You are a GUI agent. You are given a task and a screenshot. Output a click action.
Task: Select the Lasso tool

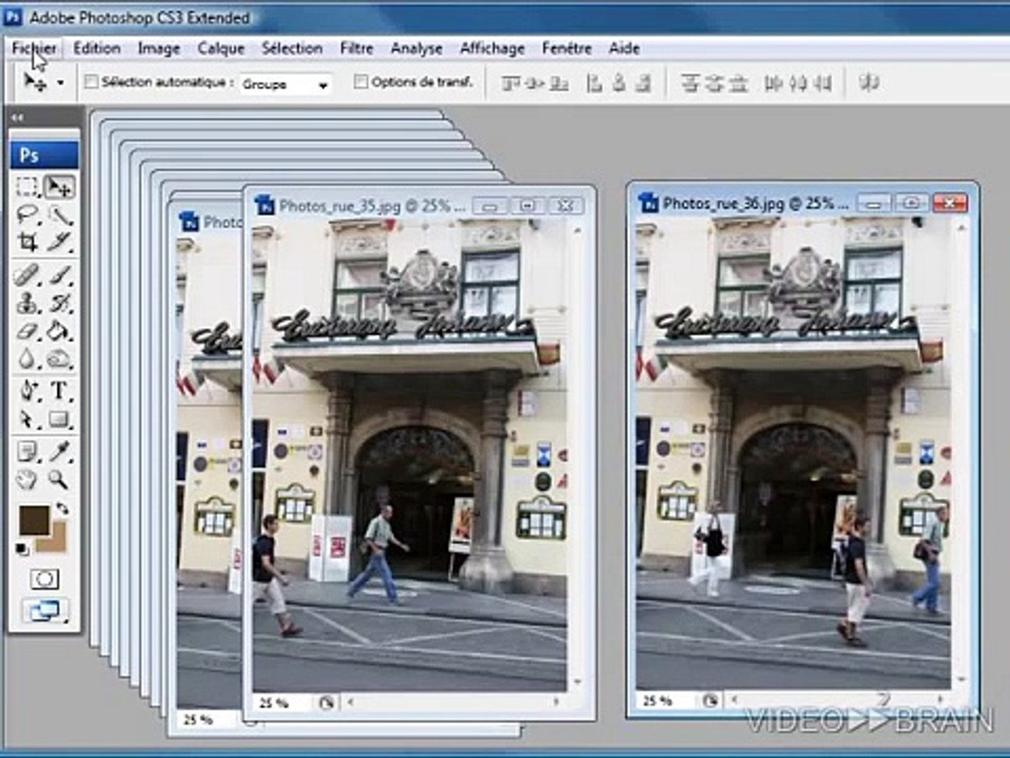[x=27, y=215]
